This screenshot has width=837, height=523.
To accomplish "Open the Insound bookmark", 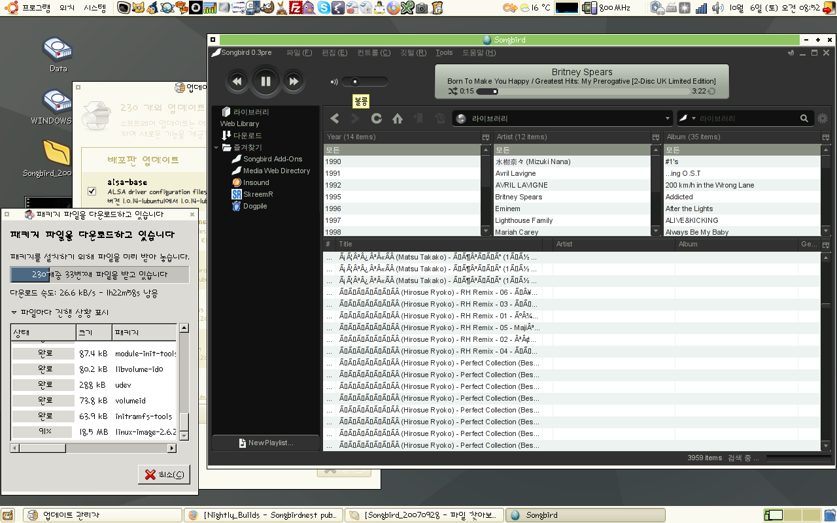I will (x=256, y=182).
